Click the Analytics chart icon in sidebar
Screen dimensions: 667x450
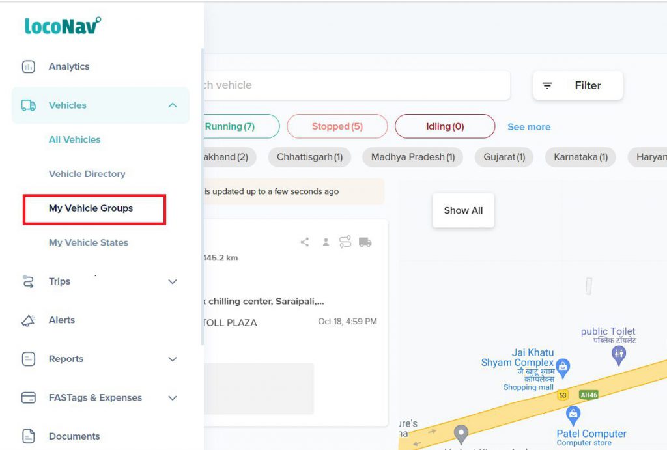[28, 66]
